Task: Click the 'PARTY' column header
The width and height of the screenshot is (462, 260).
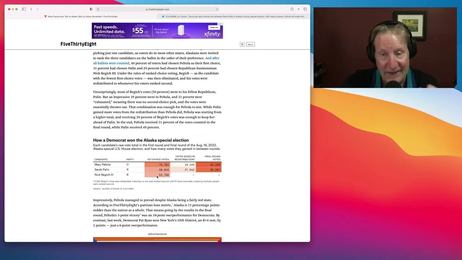Action: tap(130, 160)
